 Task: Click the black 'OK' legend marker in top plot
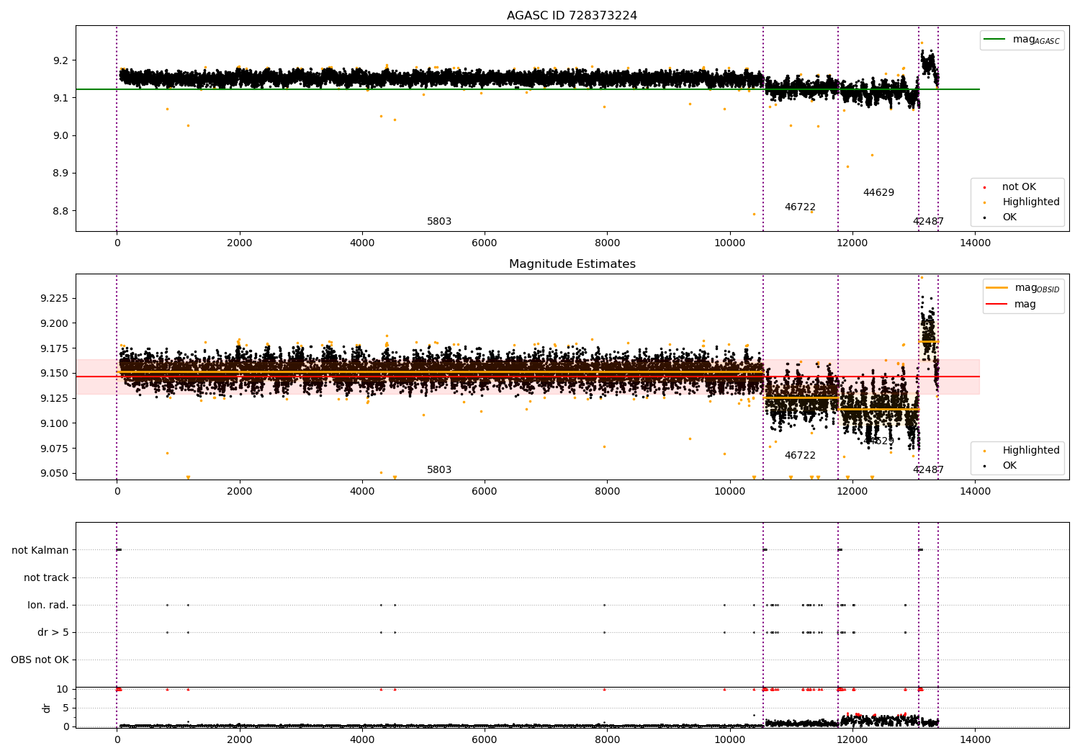click(x=984, y=217)
